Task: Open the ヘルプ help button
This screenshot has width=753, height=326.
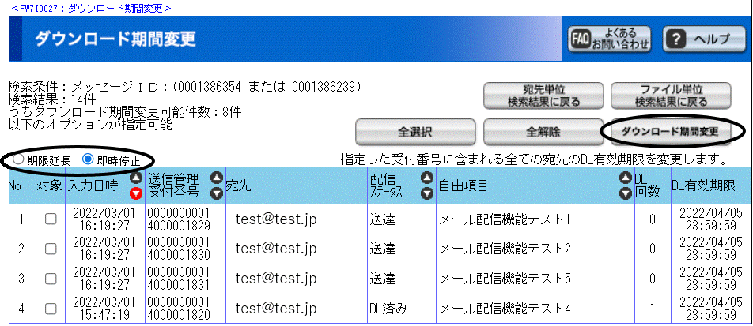Action: click(701, 39)
